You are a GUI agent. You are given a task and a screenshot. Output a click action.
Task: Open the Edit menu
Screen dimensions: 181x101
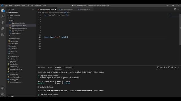point(10,6)
